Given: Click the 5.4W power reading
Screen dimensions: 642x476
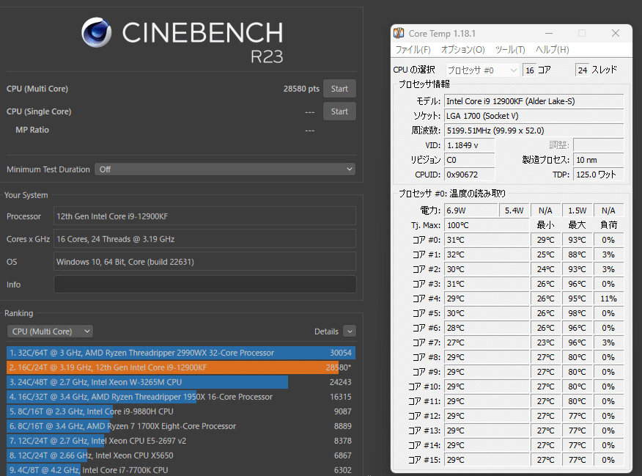Looking at the screenshot, I should pyautogui.click(x=514, y=210).
